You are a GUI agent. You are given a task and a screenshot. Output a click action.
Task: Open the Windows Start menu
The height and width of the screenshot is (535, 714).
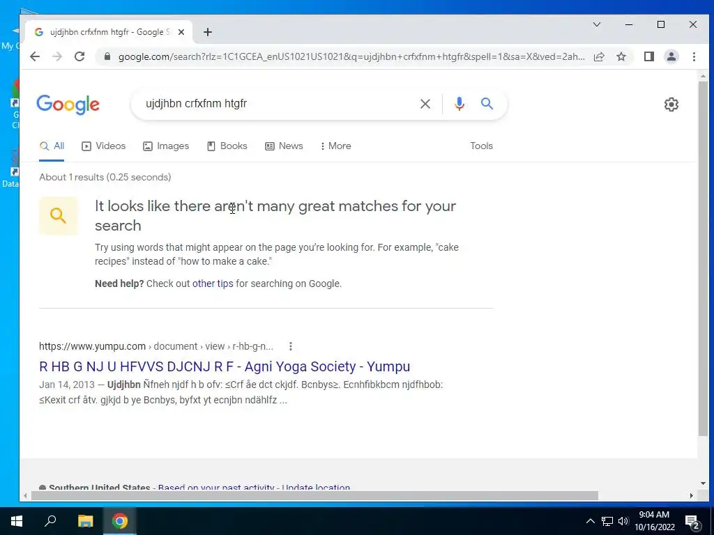point(17,521)
